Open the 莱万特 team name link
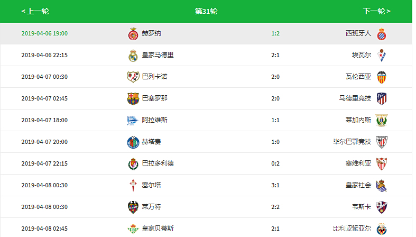This screenshot has width=416, height=237. tap(151, 207)
